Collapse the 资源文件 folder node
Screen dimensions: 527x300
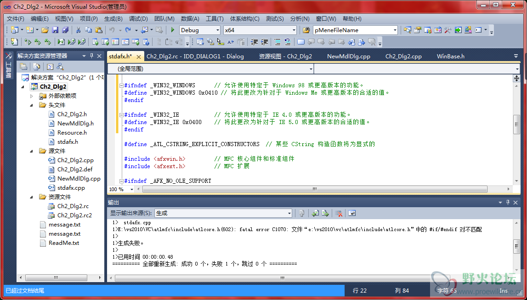point(32,197)
